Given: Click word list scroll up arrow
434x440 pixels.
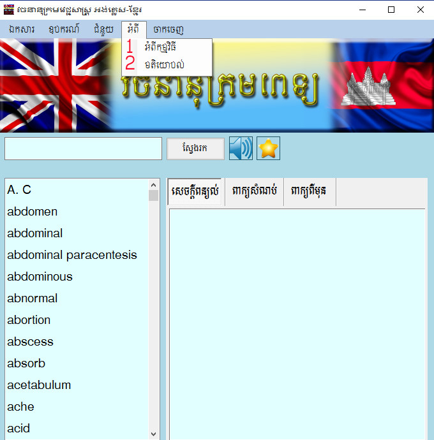Looking at the screenshot, I should pos(153,185).
